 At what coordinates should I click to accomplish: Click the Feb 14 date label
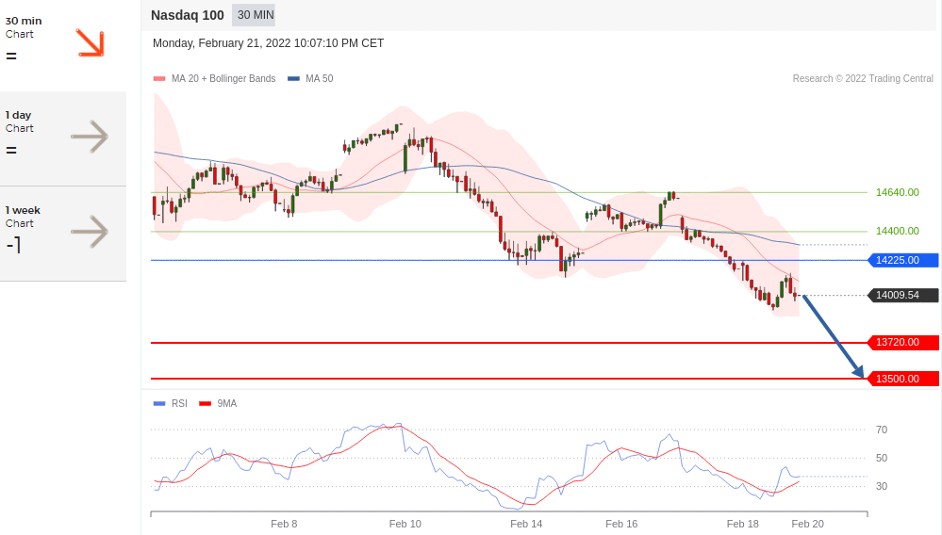pyautogui.click(x=526, y=524)
